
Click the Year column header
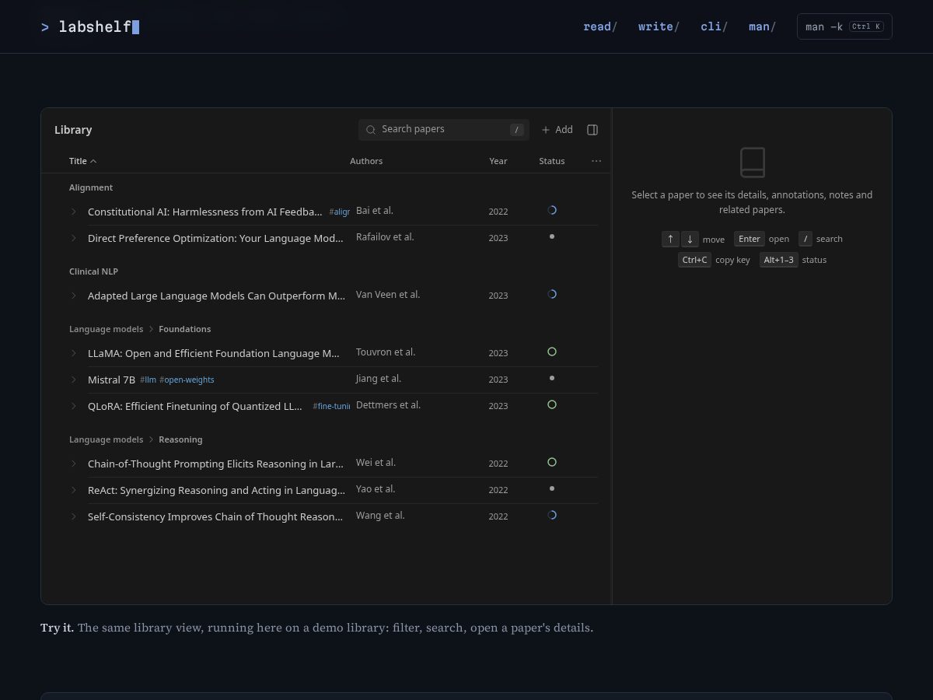tap(498, 161)
